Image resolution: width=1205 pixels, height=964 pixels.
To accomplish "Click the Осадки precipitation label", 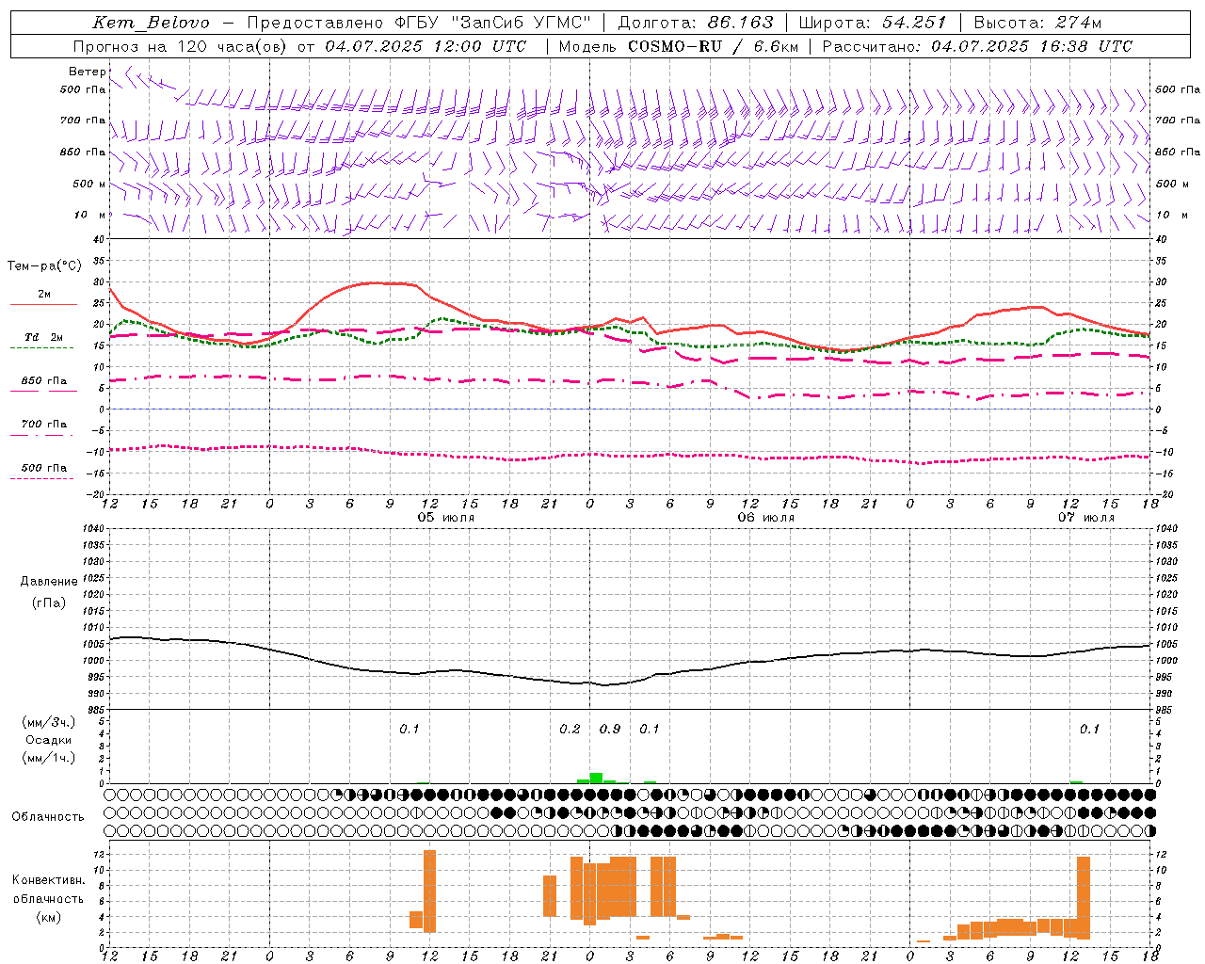I will 49,740.
